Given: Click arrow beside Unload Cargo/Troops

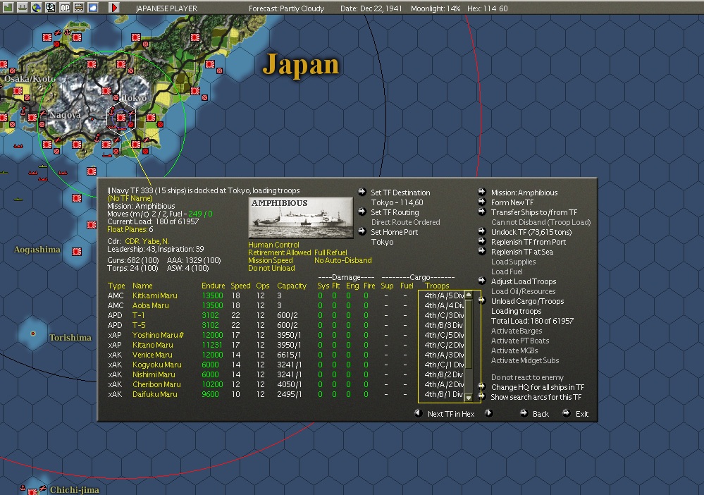Looking at the screenshot, I should (482, 300).
